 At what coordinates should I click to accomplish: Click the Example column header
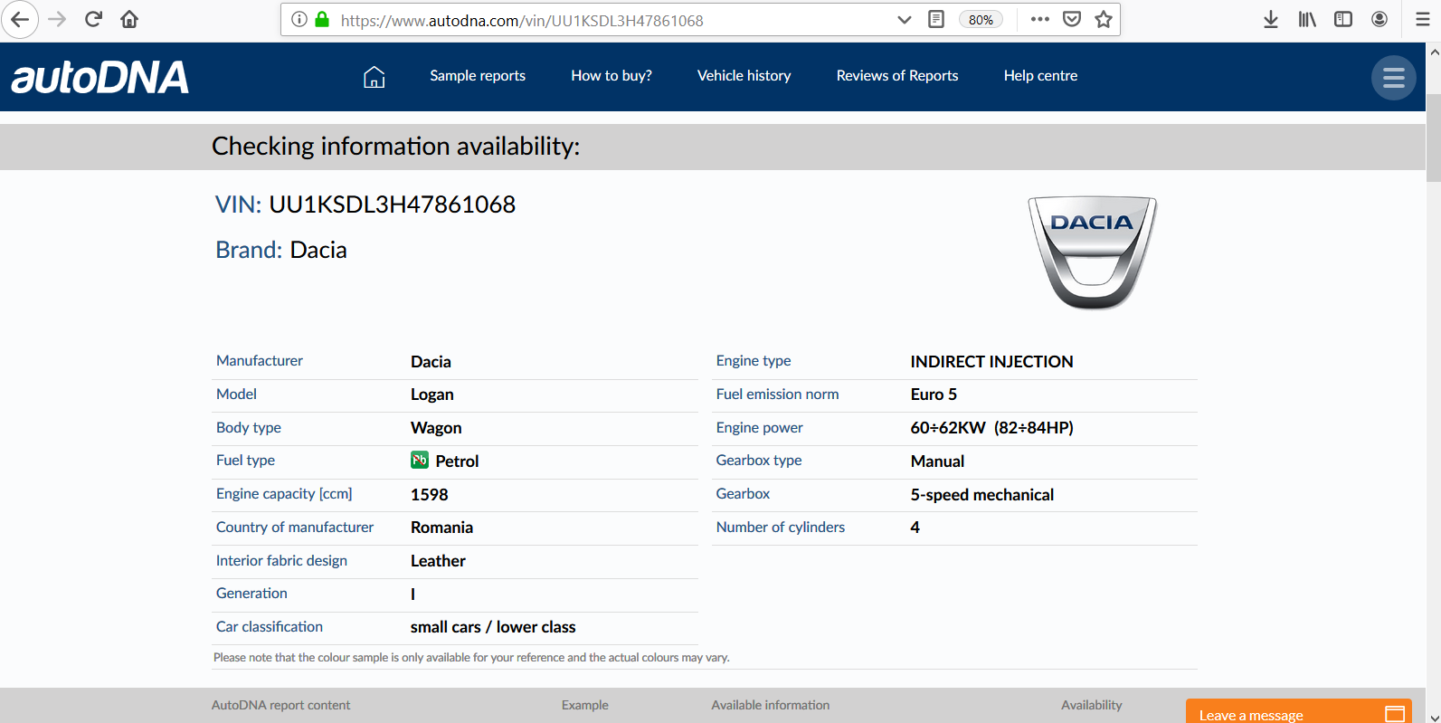coord(584,705)
